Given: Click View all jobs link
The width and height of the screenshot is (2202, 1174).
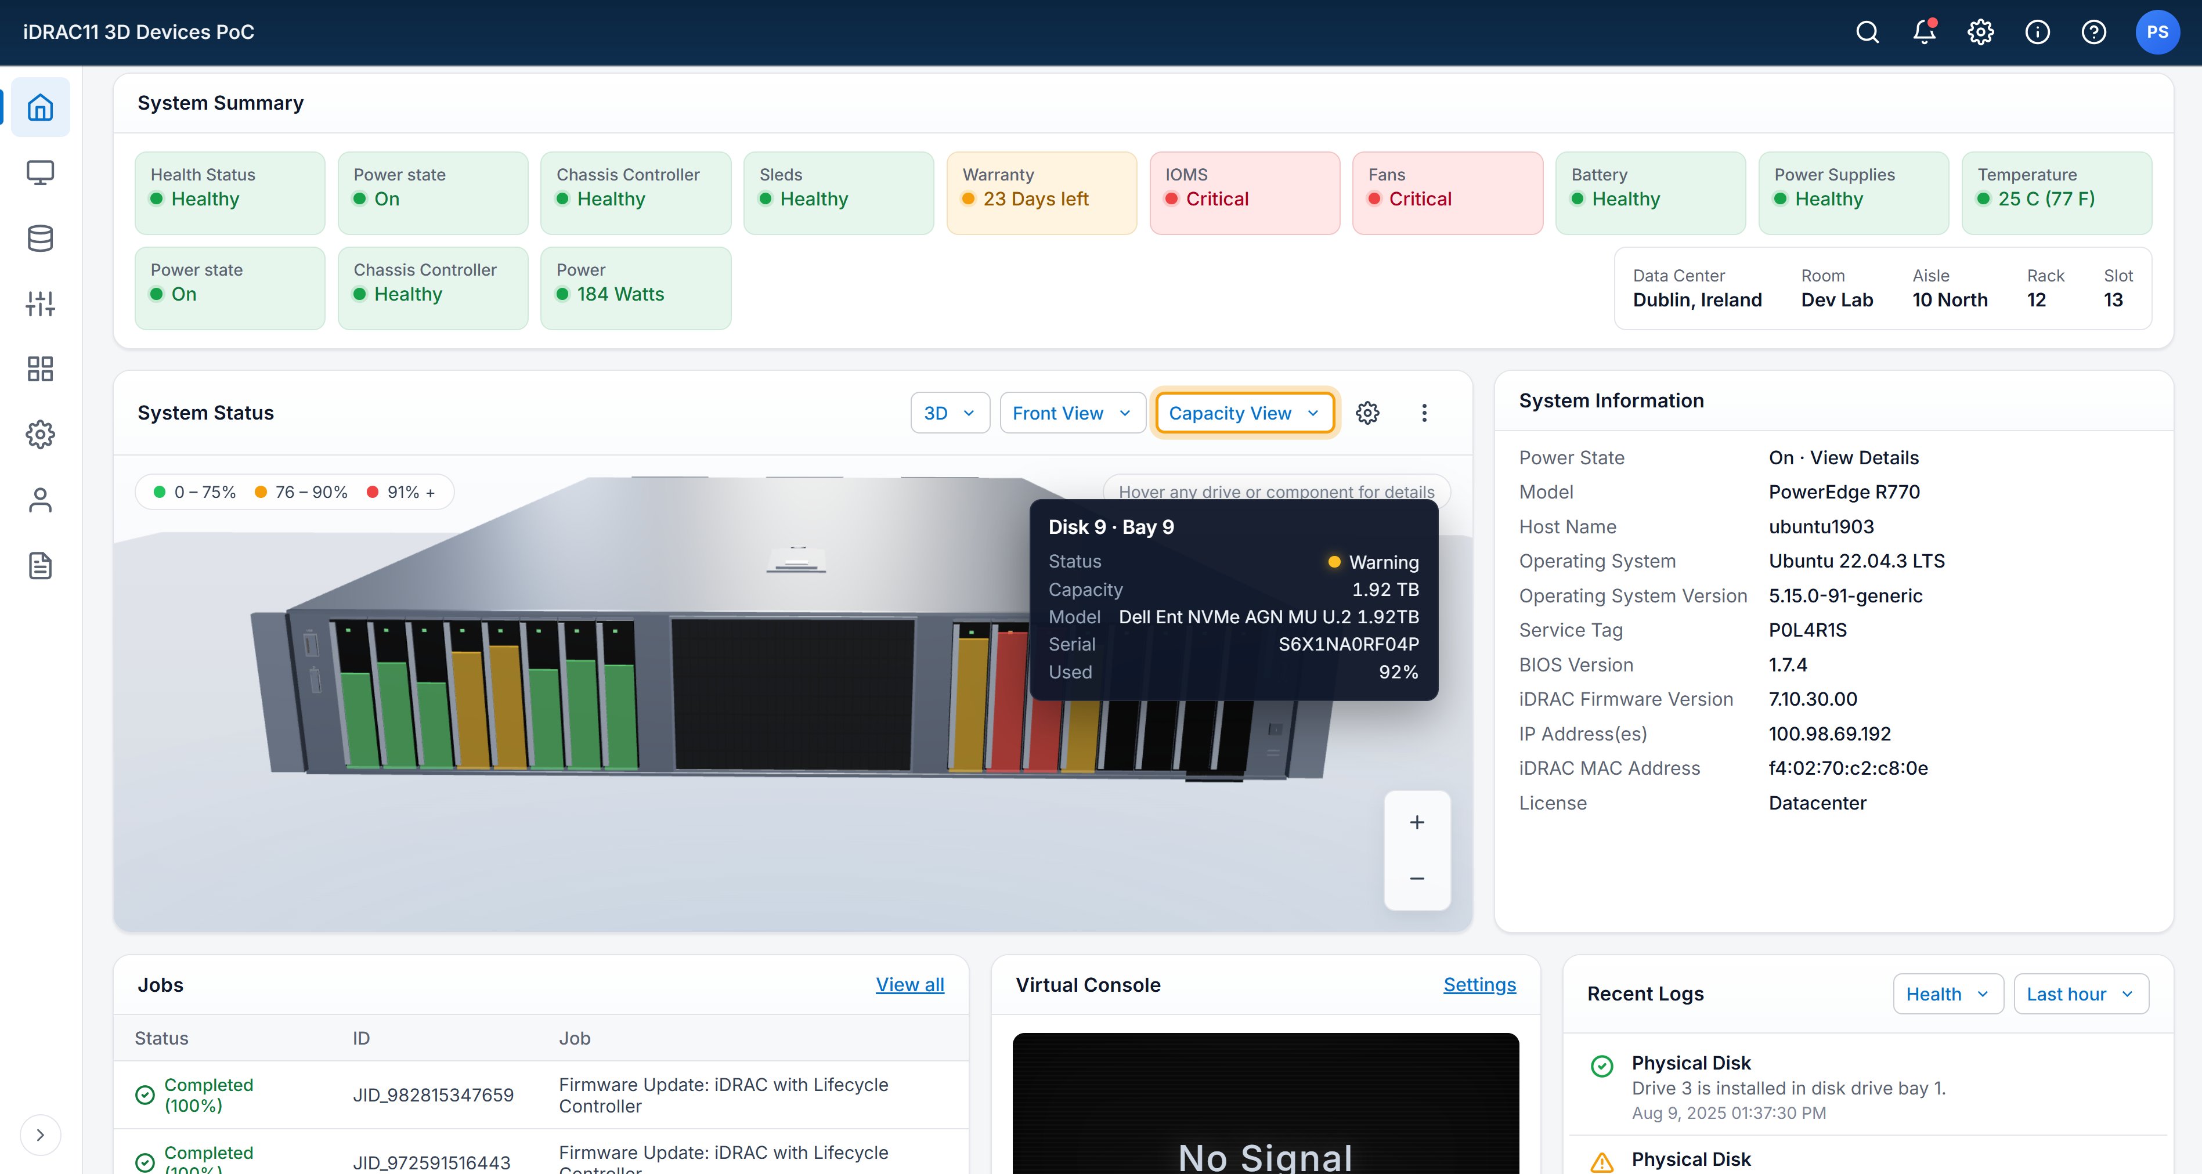Looking at the screenshot, I should 909,985.
